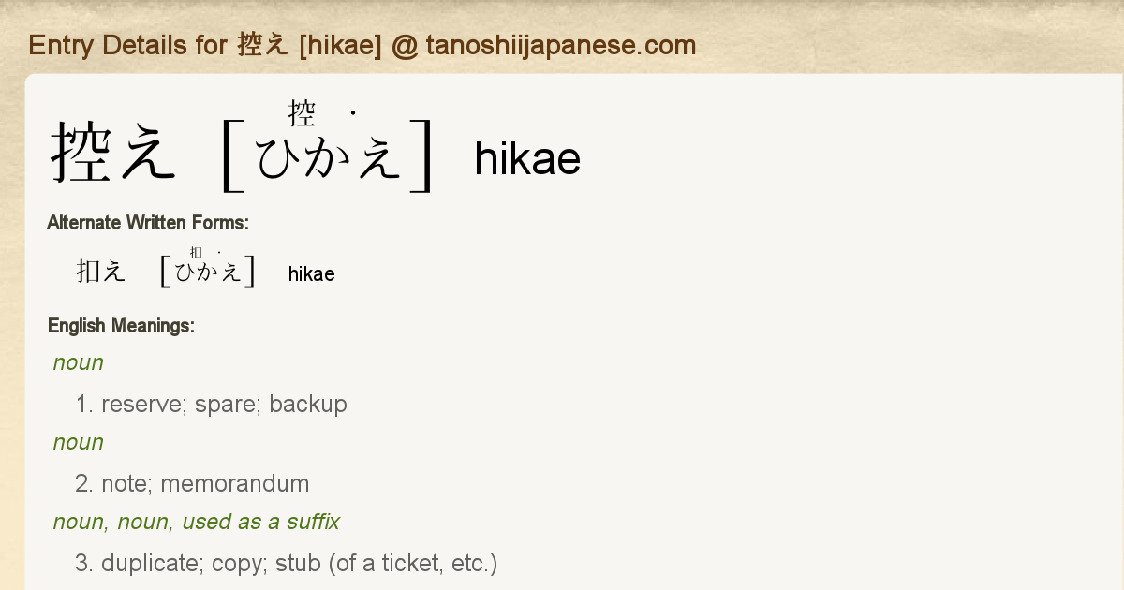Select meaning 1 'reserve; spare; backup'
Image resolution: width=1124 pixels, height=590 pixels.
211,405
